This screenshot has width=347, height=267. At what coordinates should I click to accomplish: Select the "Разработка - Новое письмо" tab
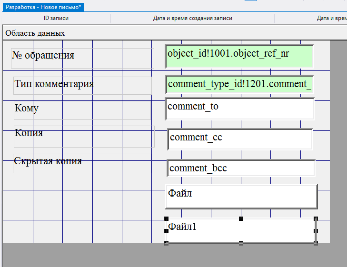point(43,7)
